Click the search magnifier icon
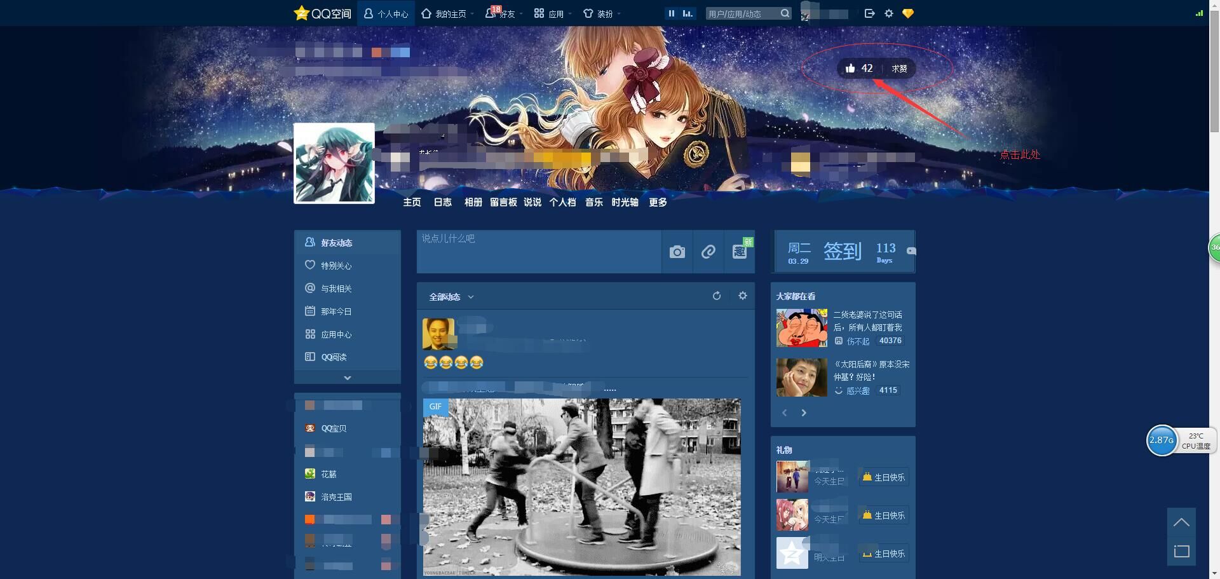Screen dimensions: 1220x579 point(785,13)
